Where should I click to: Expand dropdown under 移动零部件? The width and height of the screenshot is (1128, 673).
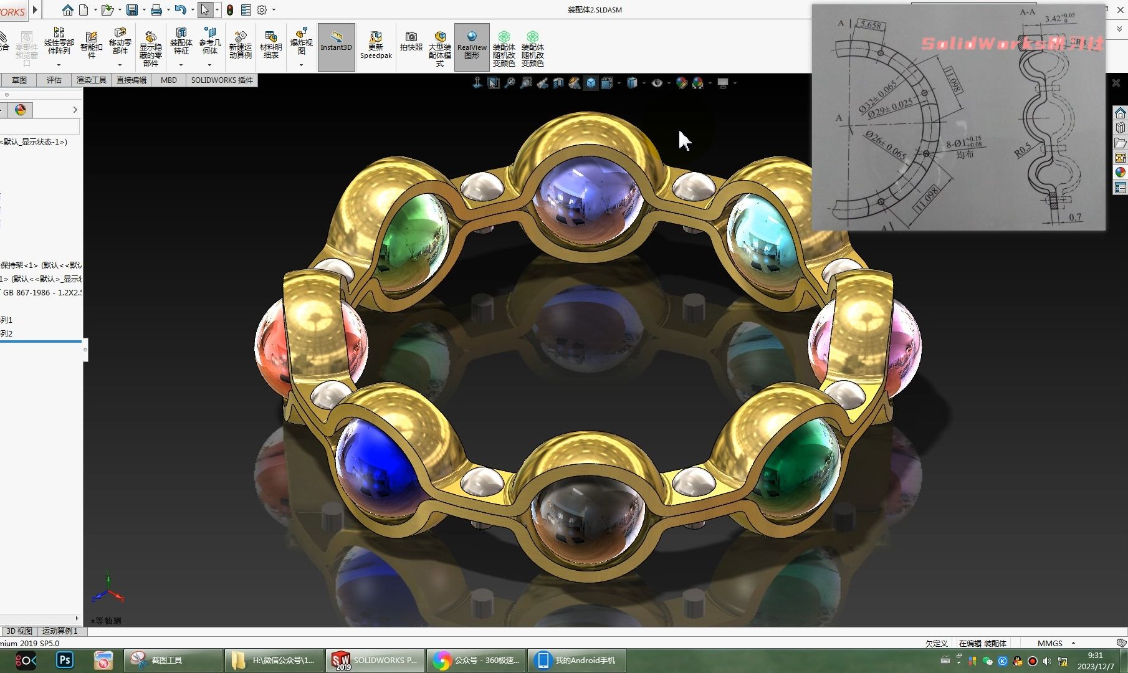[120, 65]
